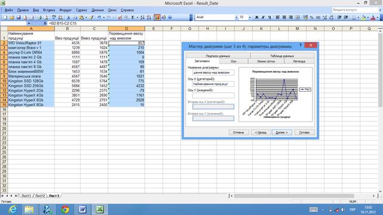Click the < Назад button
Image resolution: width=383 pixels, height=215 pixels.
[x=260, y=132]
